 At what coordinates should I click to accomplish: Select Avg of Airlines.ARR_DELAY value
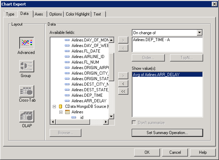pyautogui.click(x=156, y=75)
